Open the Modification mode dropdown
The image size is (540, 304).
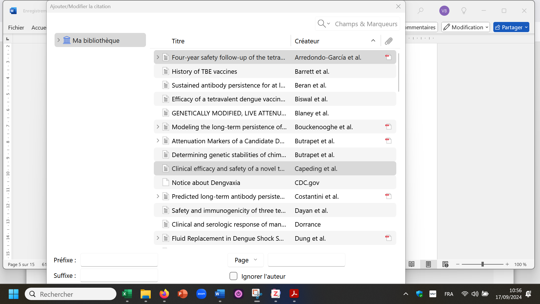click(x=465, y=27)
